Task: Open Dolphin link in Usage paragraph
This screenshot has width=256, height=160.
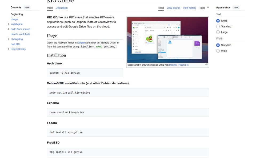Action: point(81,43)
